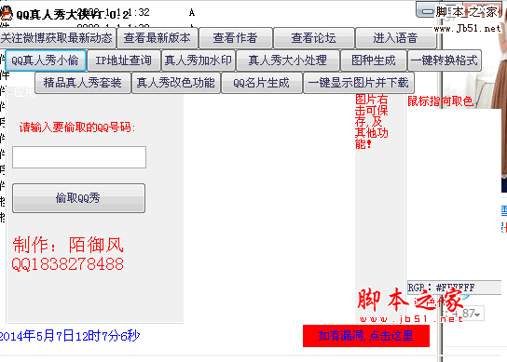Click the date time text 2014年5月7日

click(70, 336)
